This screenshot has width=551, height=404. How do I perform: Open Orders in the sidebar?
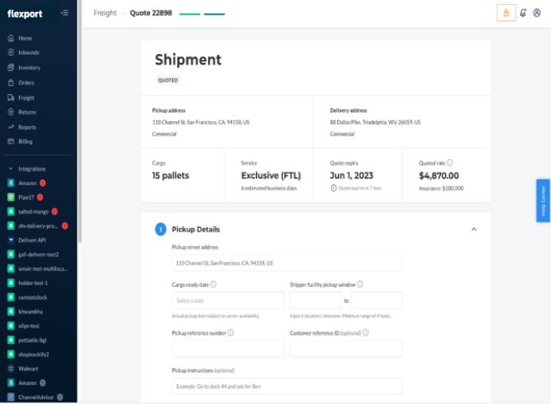26,83
